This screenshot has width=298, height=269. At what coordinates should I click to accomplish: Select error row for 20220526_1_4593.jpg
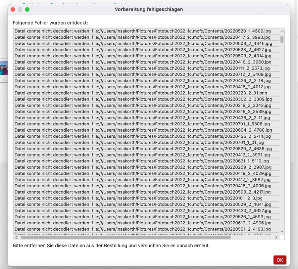[x=146, y=217]
